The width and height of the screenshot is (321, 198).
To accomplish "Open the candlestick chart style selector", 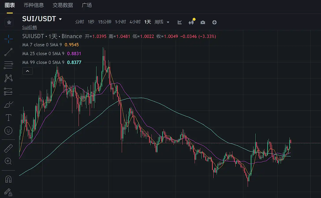I will click(191, 22).
